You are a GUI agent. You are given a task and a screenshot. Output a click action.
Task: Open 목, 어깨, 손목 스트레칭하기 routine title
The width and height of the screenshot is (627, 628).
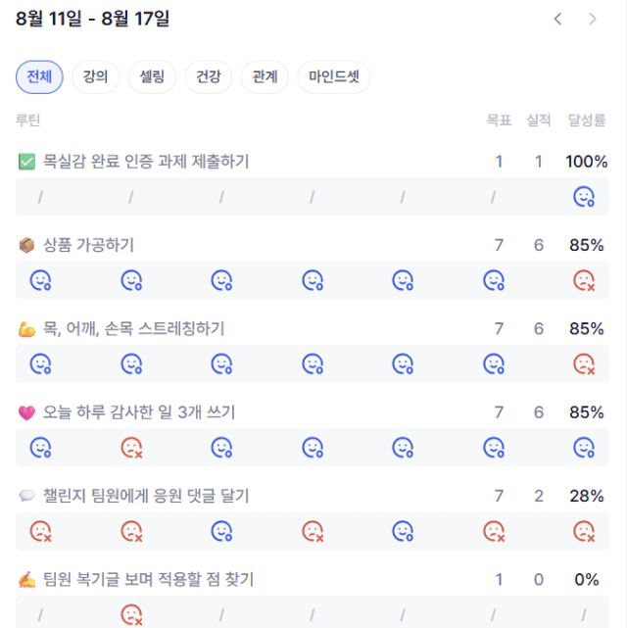coord(134,329)
